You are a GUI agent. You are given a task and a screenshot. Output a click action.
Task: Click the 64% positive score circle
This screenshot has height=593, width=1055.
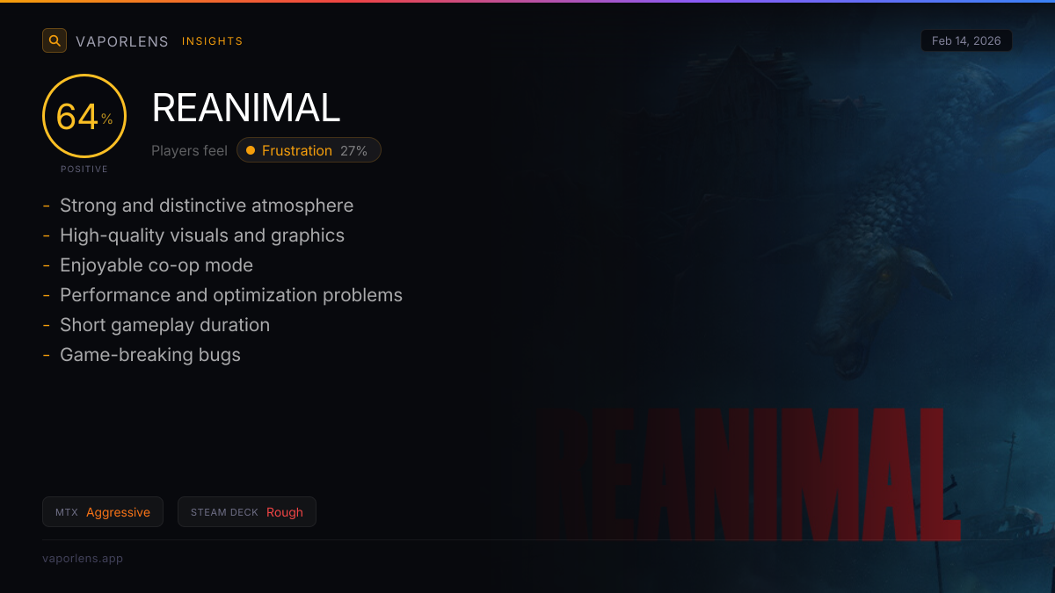pos(84,116)
